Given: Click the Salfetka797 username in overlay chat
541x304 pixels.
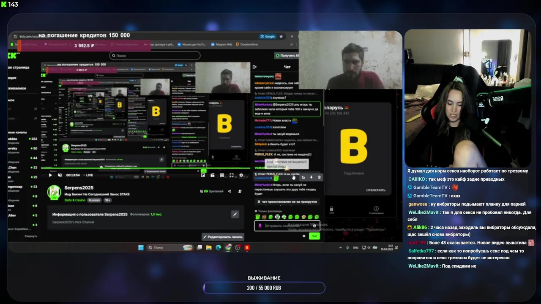Looking at the screenshot, I should [x=421, y=251].
